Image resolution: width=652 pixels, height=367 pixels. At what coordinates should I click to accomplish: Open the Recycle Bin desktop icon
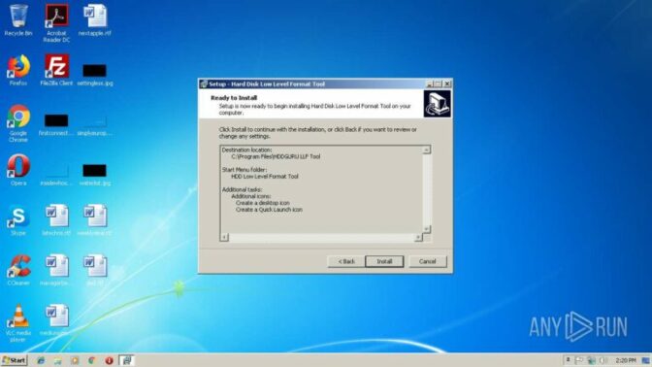click(x=18, y=20)
